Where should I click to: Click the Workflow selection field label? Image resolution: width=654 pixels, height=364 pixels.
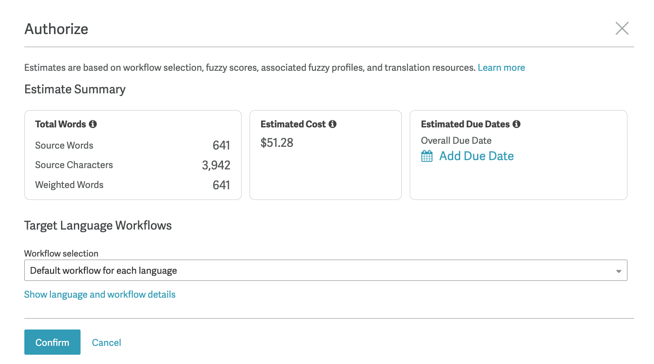point(61,253)
